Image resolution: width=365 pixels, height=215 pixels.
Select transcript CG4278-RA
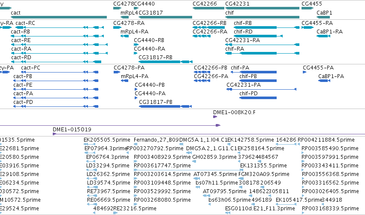(x=118, y=27)
